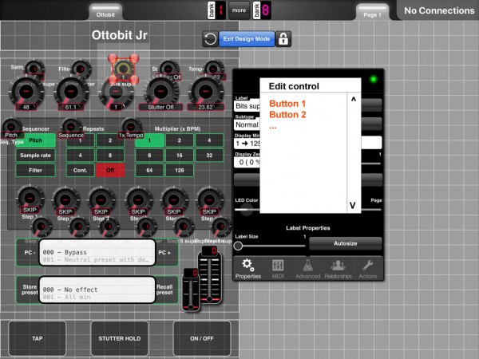Screen dimensions: 479x359
Task: Click the Display Zero field
Action: click(x=247, y=162)
